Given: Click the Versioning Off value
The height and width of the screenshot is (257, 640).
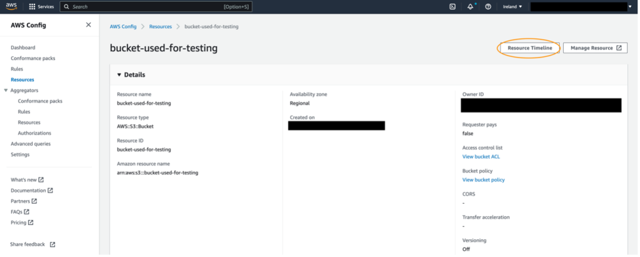Looking at the screenshot, I should click(x=466, y=249).
